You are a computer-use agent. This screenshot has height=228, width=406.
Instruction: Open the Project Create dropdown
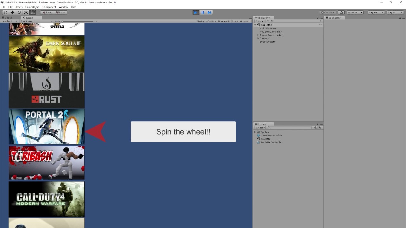pos(260,128)
